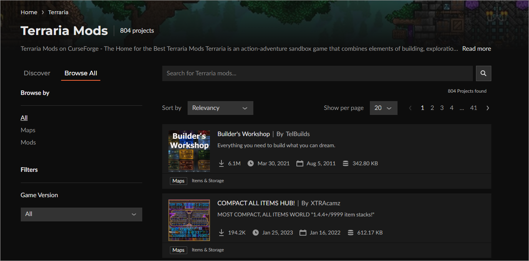The width and height of the screenshot is (529, 261).
Task: Click Aug 5, 2011 created date
Action: [x=321, y=163]
